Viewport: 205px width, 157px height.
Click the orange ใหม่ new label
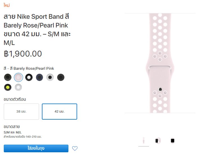click(7, 5)
